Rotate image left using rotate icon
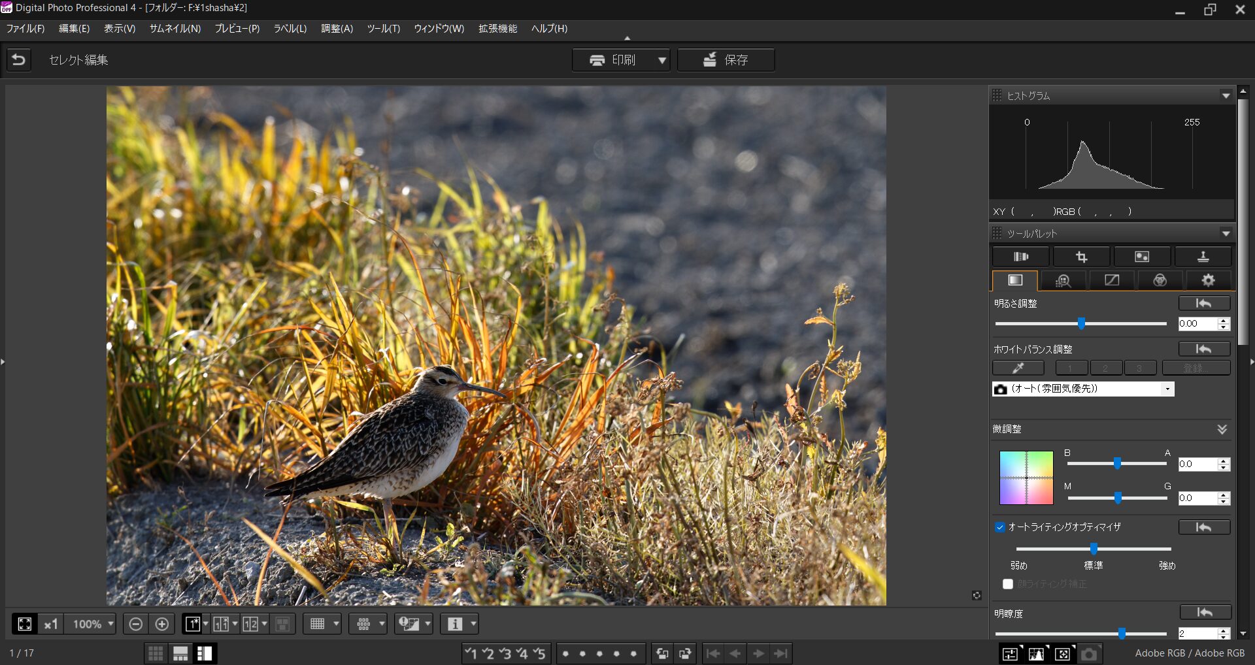 click(x=662, y=653)
